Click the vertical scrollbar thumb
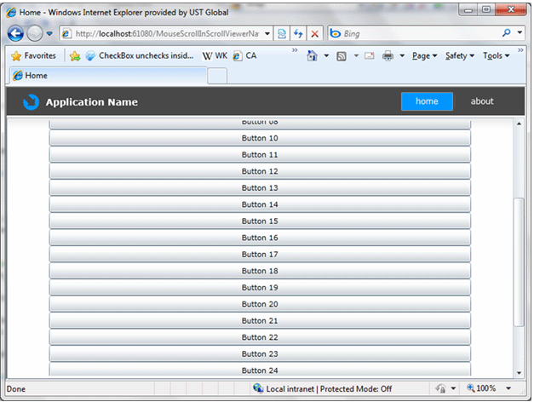 (519, 261)
